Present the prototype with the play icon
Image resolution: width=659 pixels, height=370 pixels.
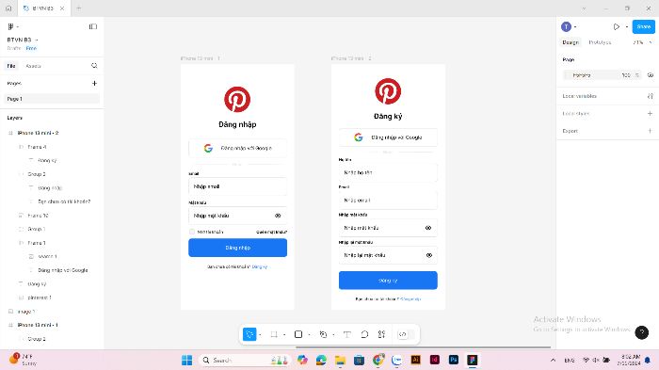point(616,26)
